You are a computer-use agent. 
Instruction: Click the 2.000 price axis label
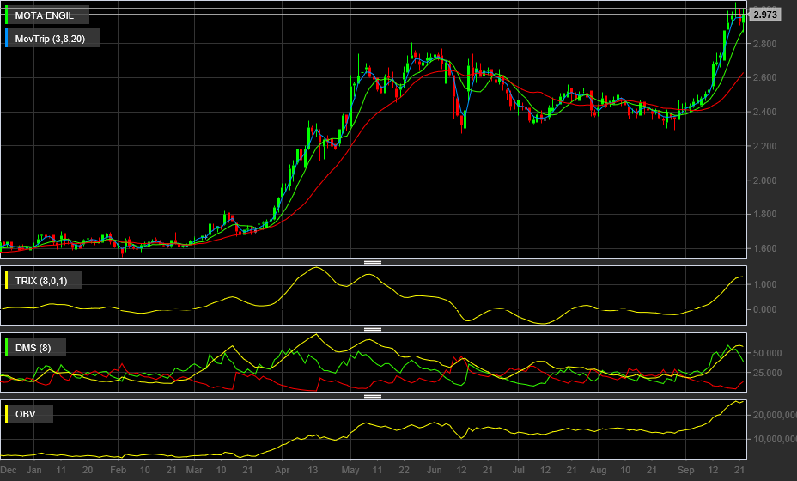764,180
